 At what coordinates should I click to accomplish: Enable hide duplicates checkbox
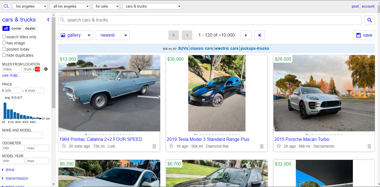(x=4, y=55)
